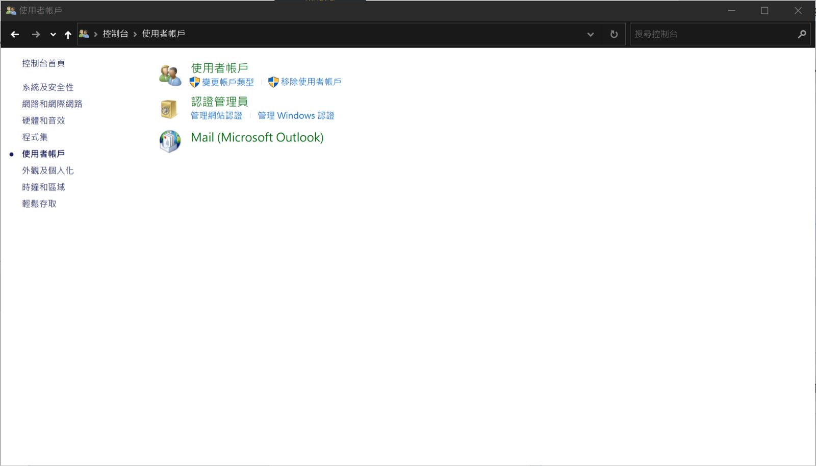The image size is (816, 466).
Task: Click the shield icon beside 移除使用者帳戶
Action: click(273, 82)
